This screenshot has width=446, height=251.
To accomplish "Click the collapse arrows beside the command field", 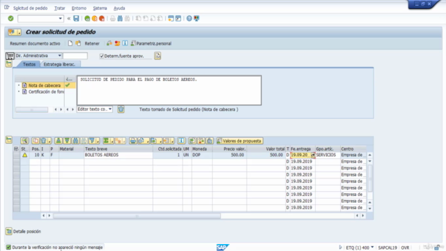I will (68, 19).
